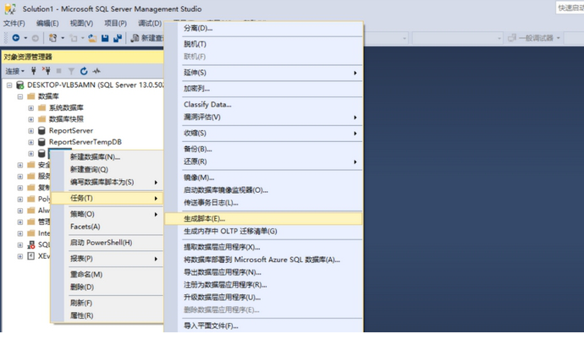Click the Open File folder icon

coord(92,38)
